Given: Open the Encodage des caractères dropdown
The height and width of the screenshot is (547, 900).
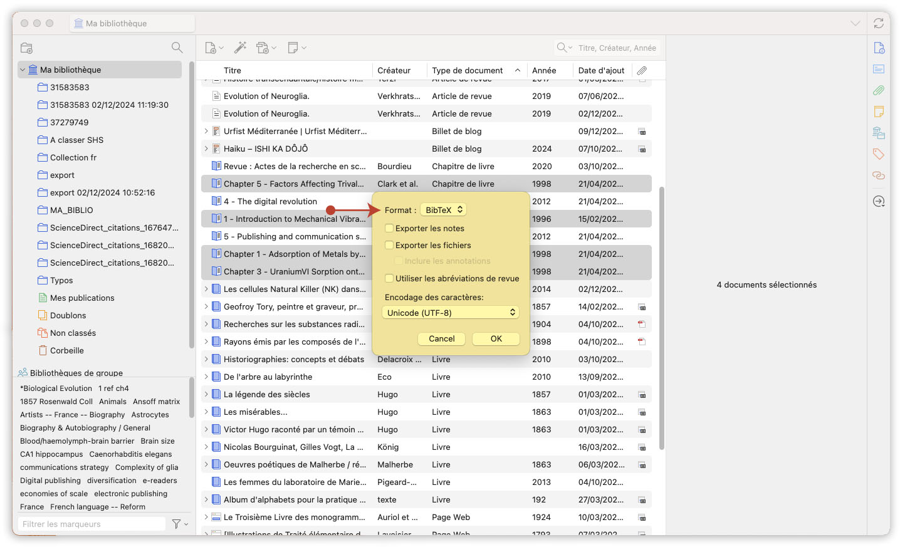Looking at the screenshot, I should (451, 312).
